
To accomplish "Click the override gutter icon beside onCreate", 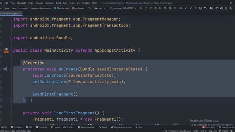I will (x=5, y=69).
